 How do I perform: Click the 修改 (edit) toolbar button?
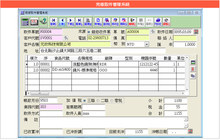tap(115, 21)
